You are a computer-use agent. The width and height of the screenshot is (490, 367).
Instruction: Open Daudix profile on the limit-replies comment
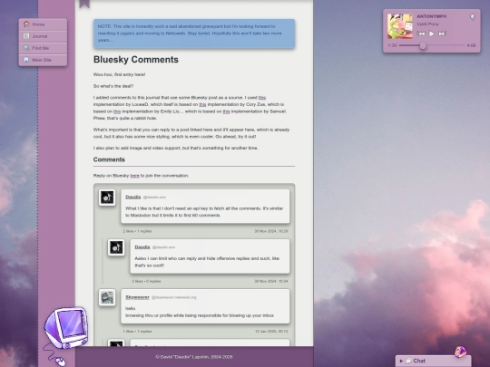point(142,247)
